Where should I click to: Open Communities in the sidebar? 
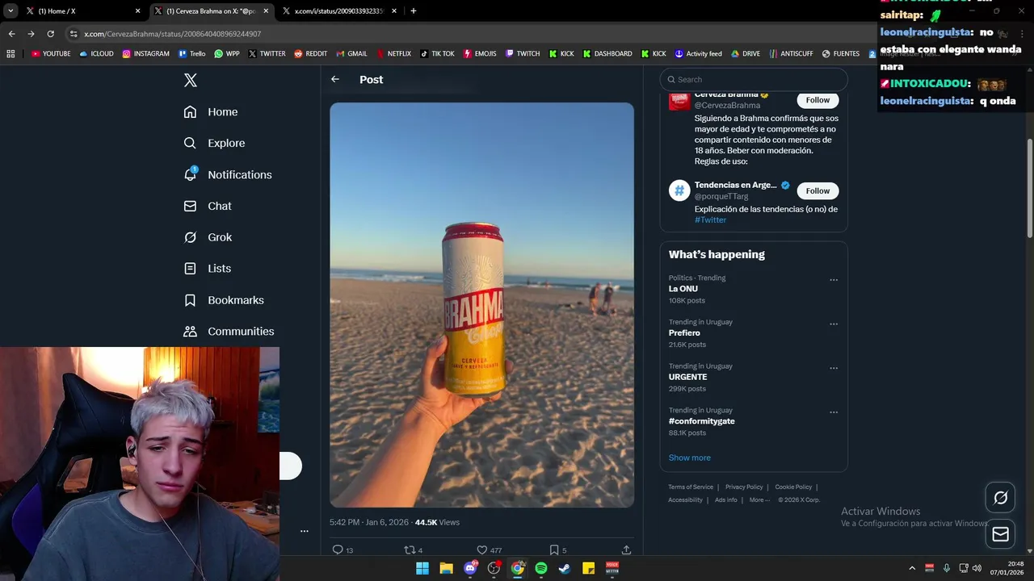229,332
